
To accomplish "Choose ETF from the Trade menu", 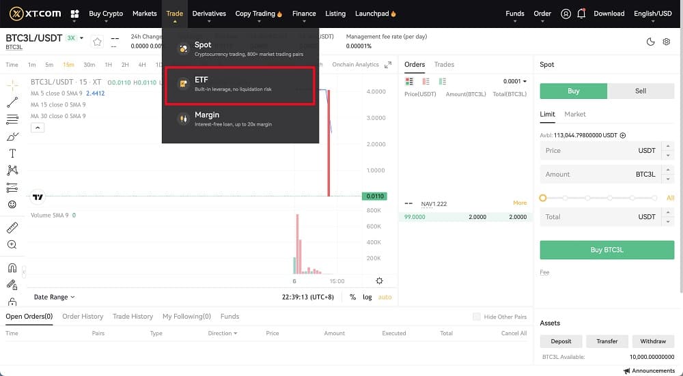I will point(240,85).
